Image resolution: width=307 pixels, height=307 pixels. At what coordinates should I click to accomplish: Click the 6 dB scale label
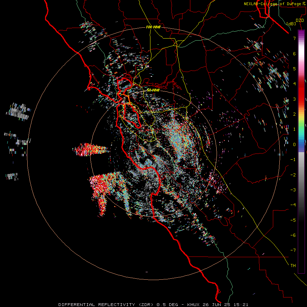coord(294,54)
